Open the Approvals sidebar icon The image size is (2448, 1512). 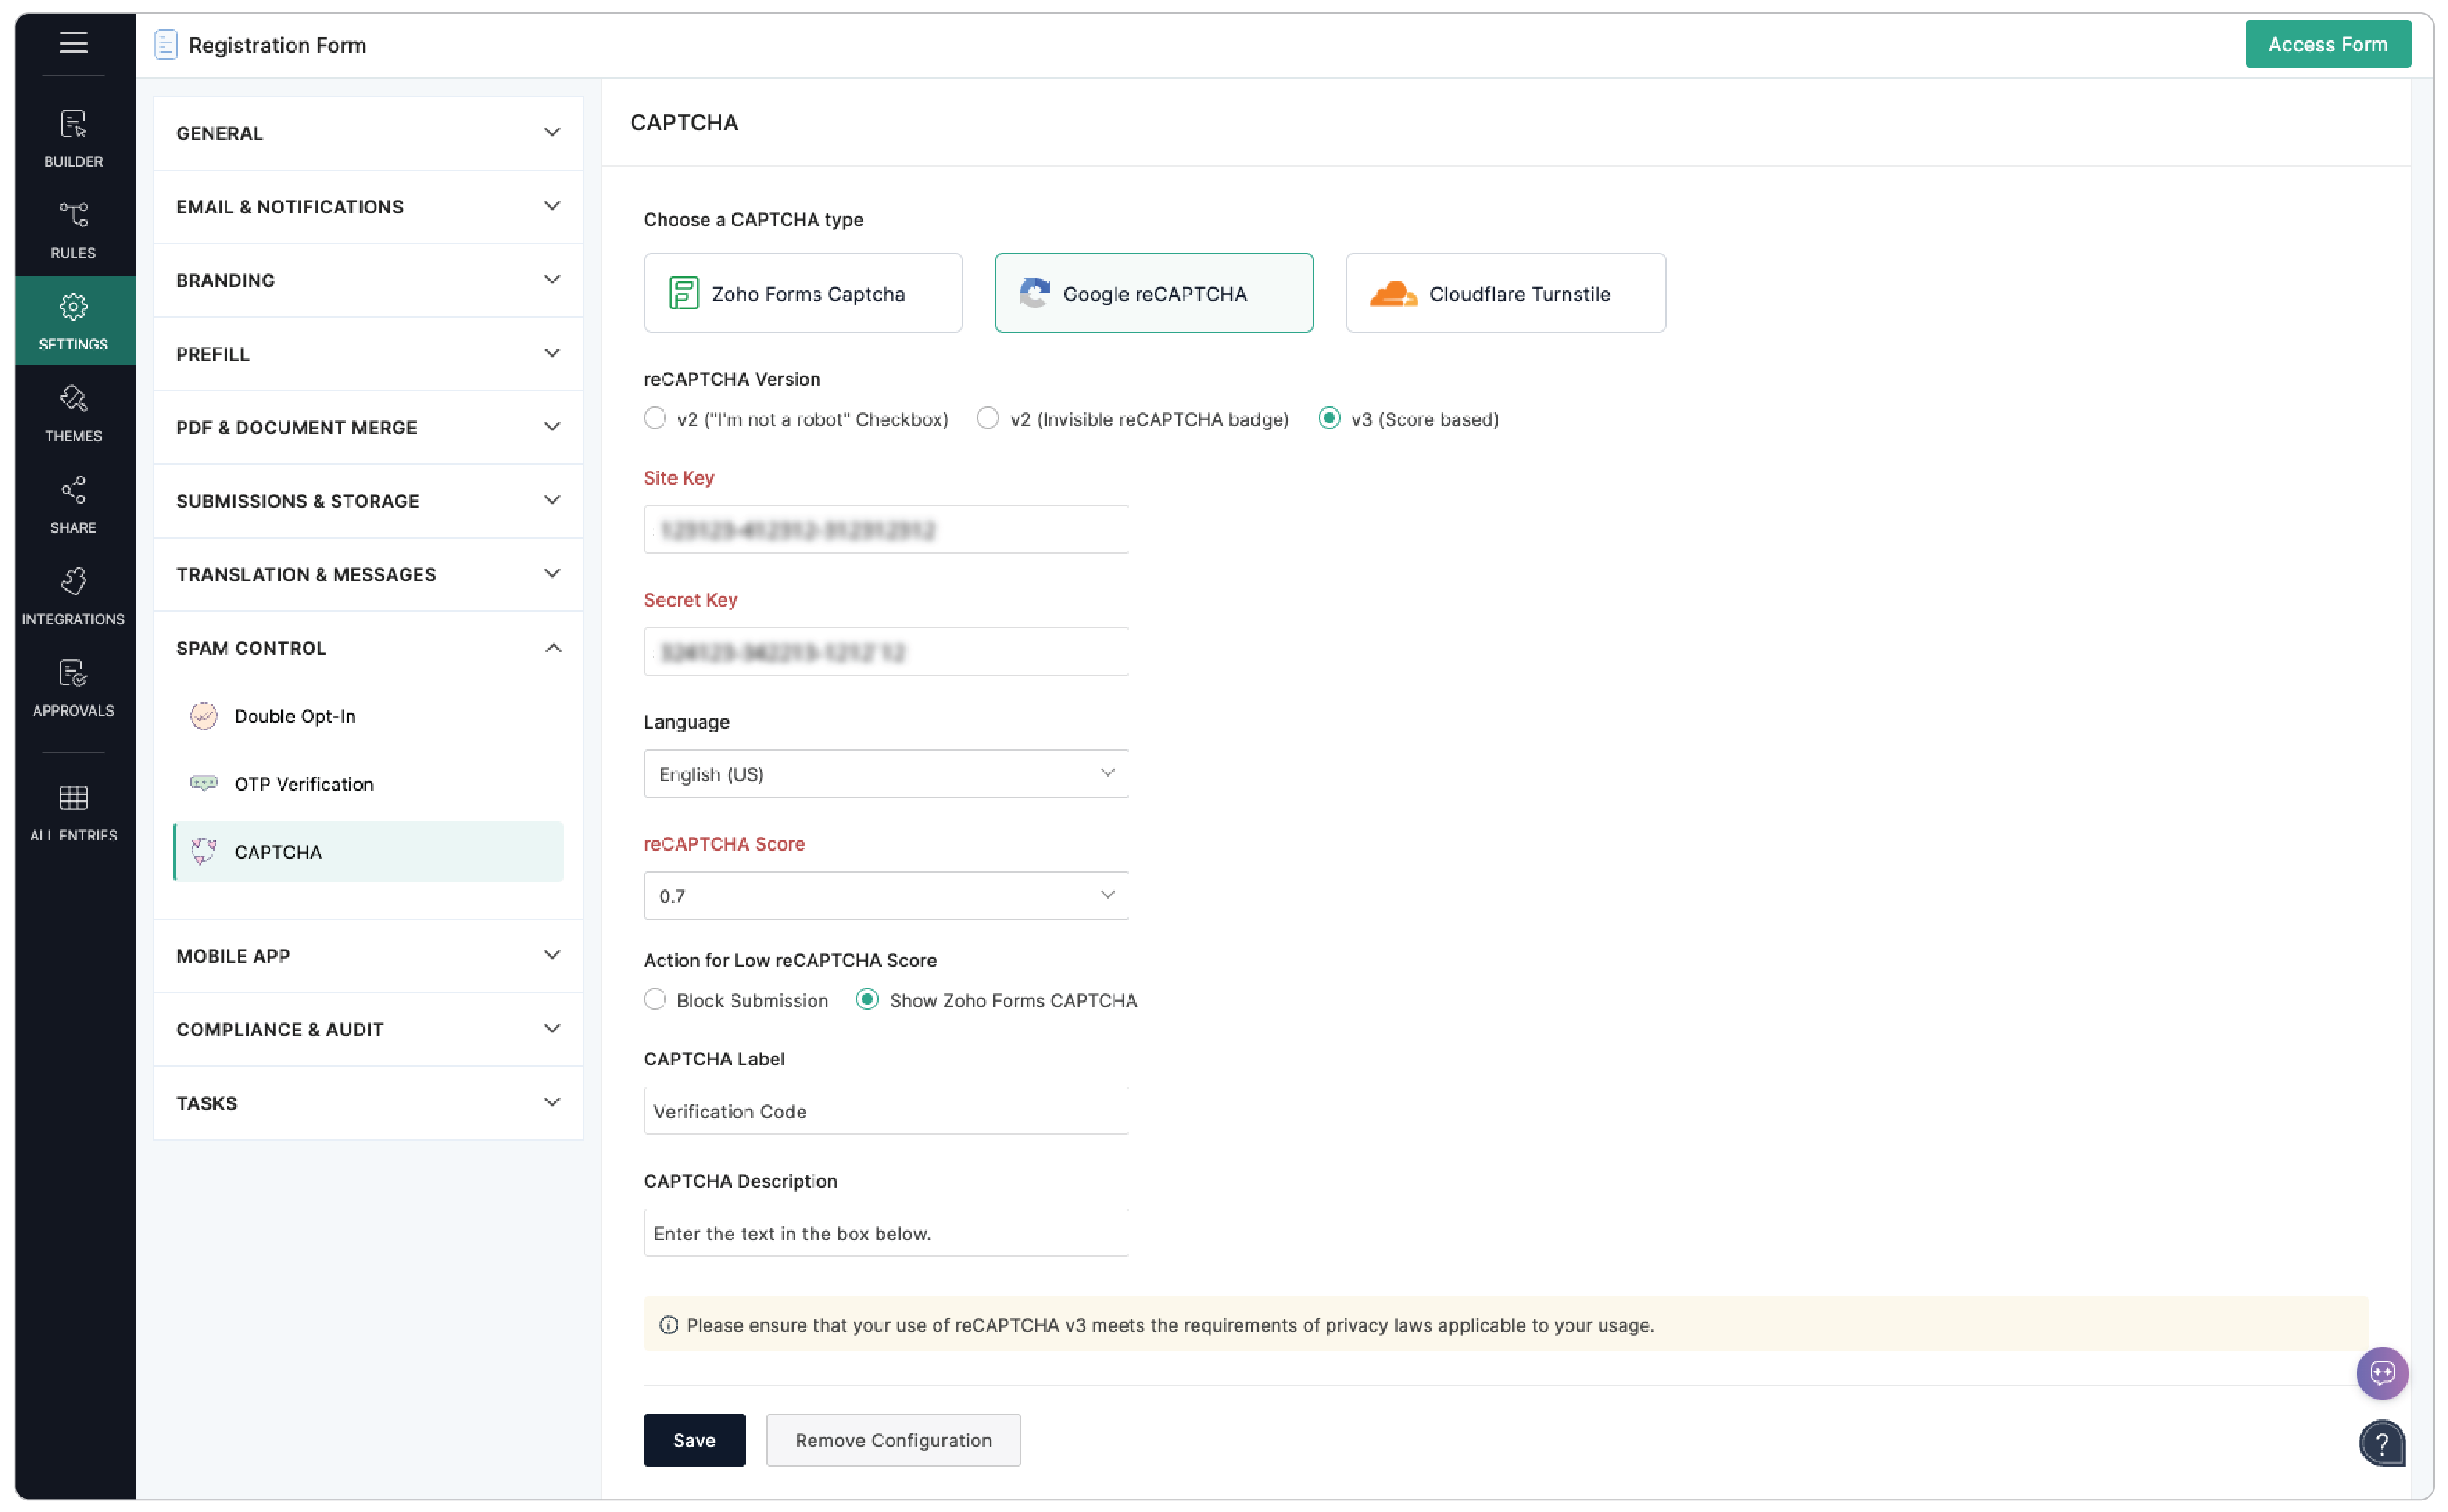73,687
